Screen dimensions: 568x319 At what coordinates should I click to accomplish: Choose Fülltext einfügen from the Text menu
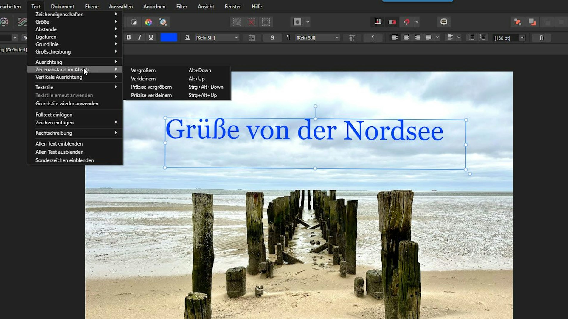[54, 115]
